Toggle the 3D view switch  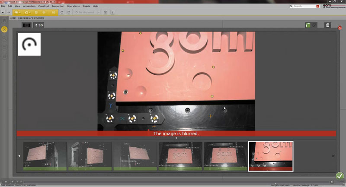(39, 25)
